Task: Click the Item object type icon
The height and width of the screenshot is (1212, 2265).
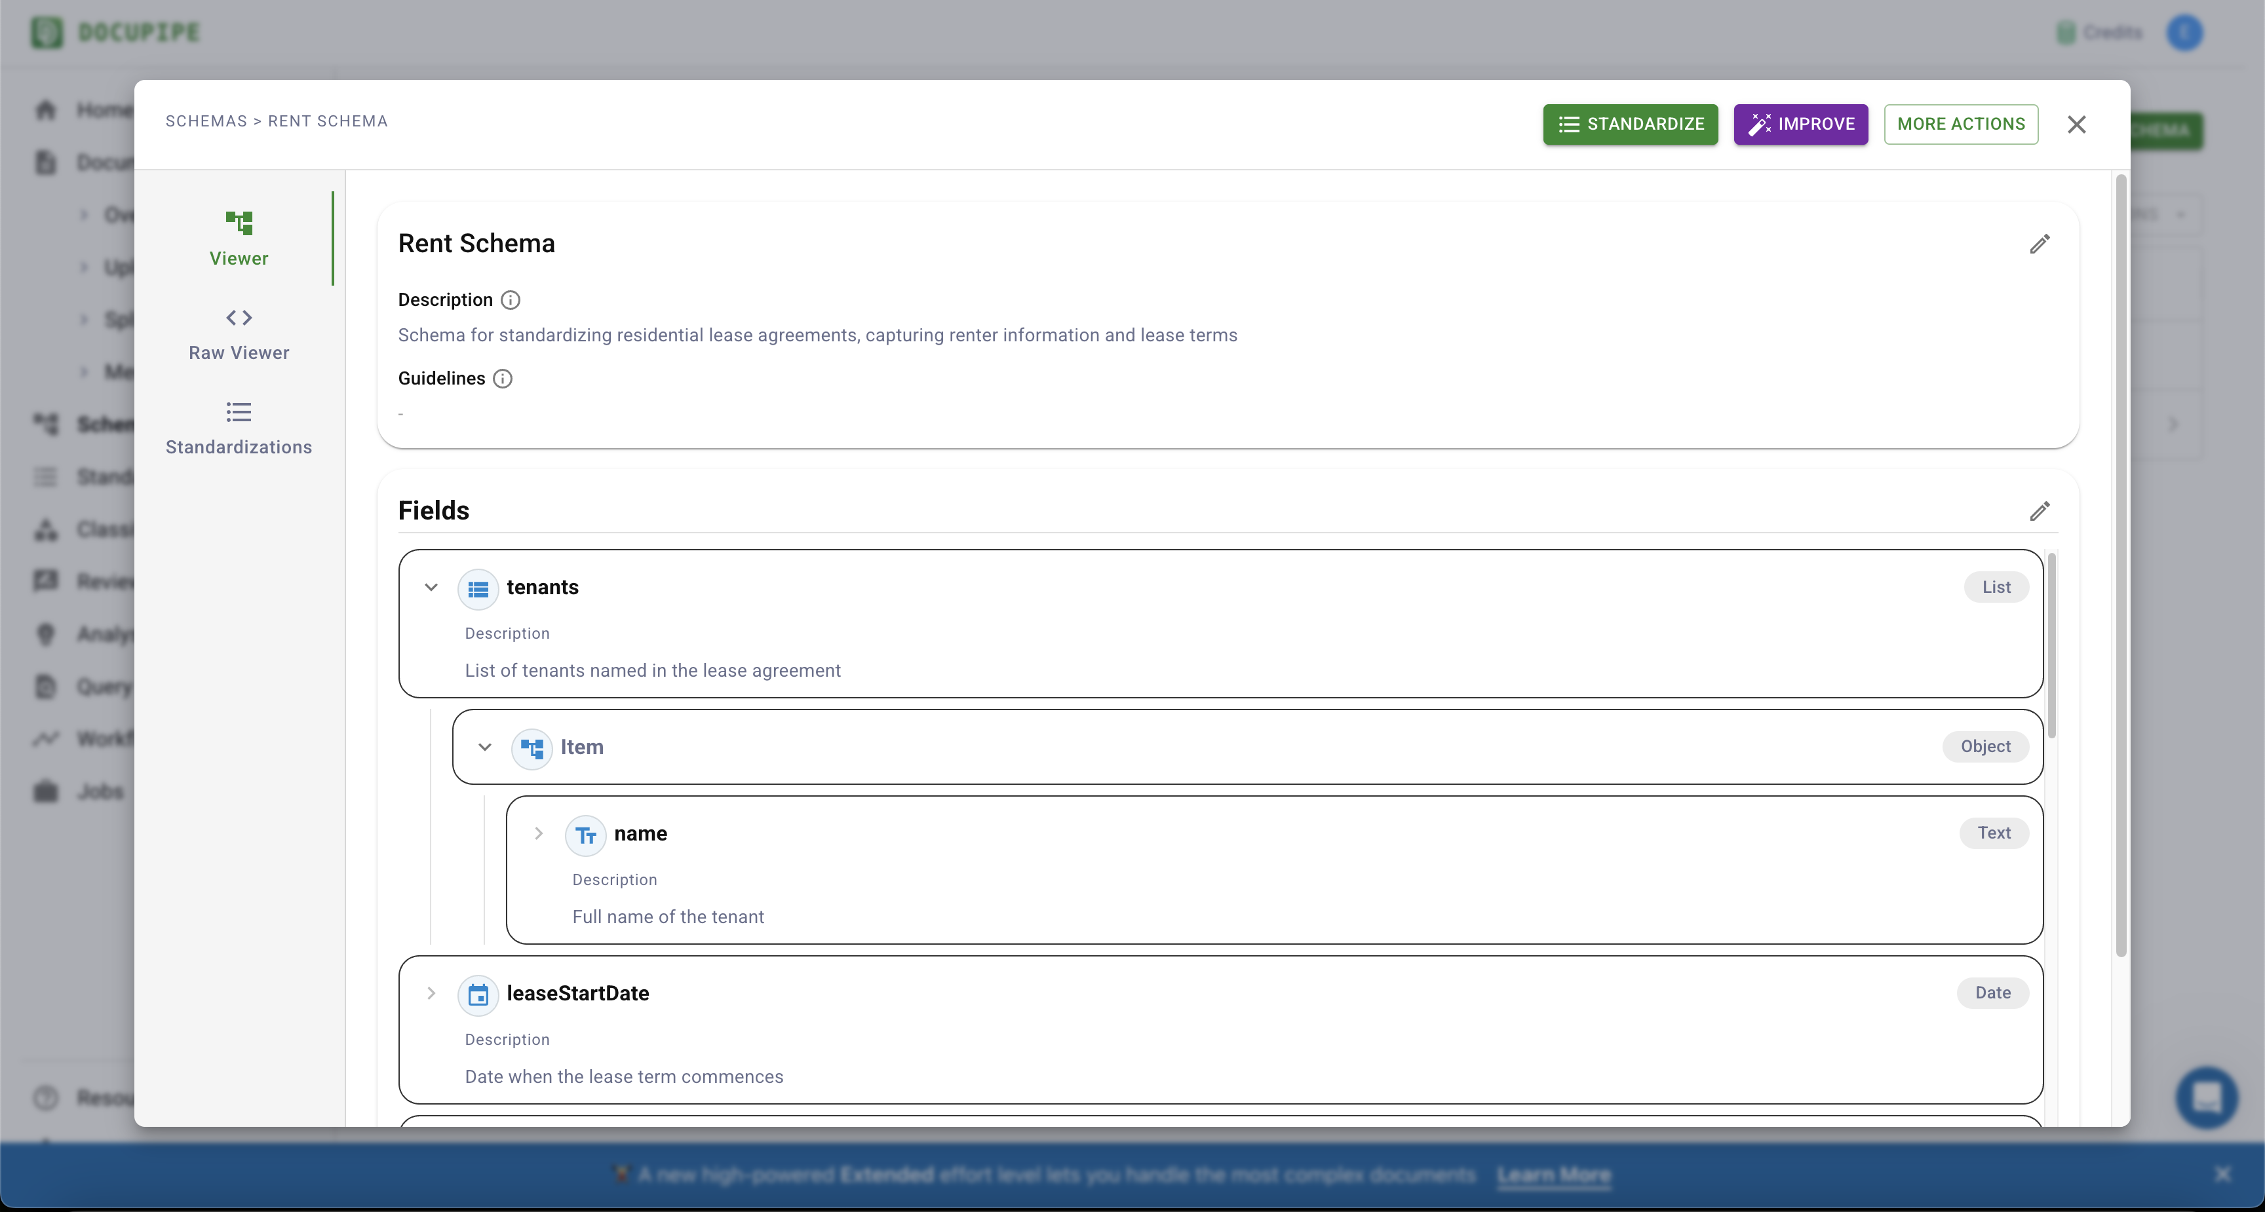Action: pos(531,747)
